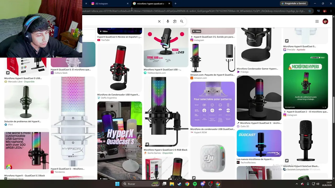Image resolution: width=335 pixels, height=188 pixels.
Task: Bookmark this page with the star
Action: [x=310, y=11]
